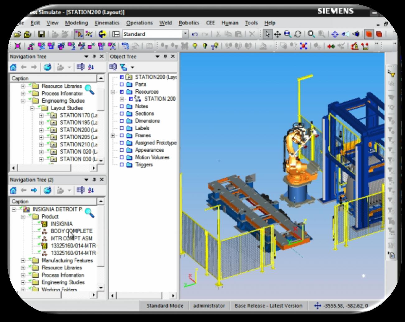405x322 pixels.
Task: Collapse the Engineering Studies folder in upper tree
Action: coord(23,101)
